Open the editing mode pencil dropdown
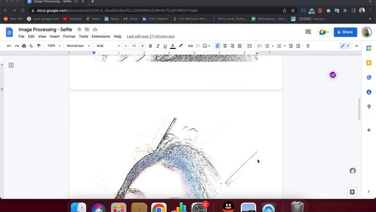Viewport: 376px width, 212px height. coord(345,46)
